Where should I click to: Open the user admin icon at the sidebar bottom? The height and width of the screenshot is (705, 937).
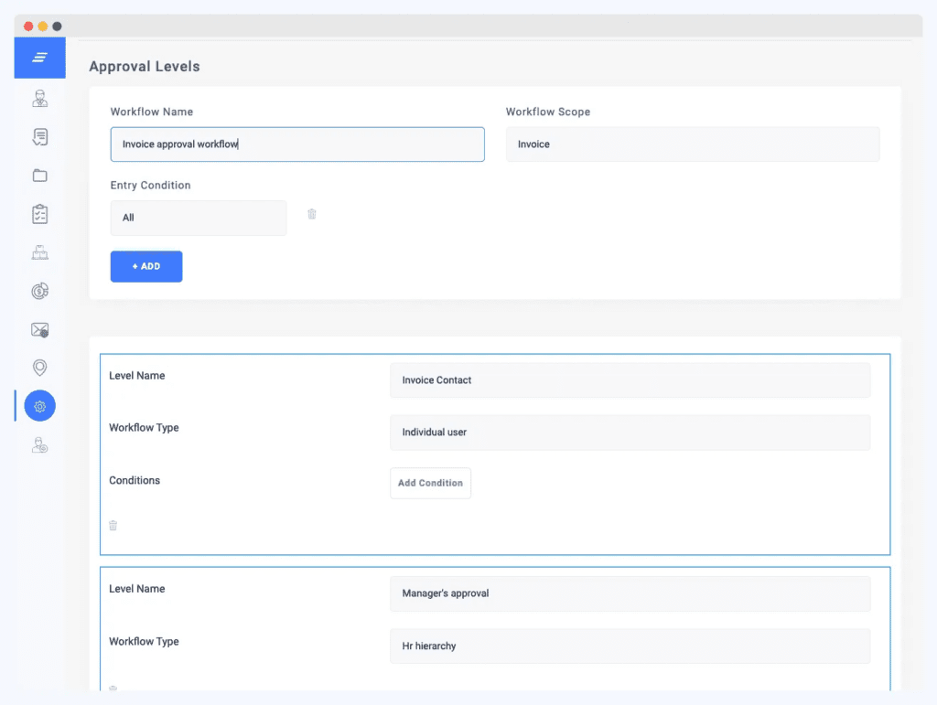(x=40, y=445)
